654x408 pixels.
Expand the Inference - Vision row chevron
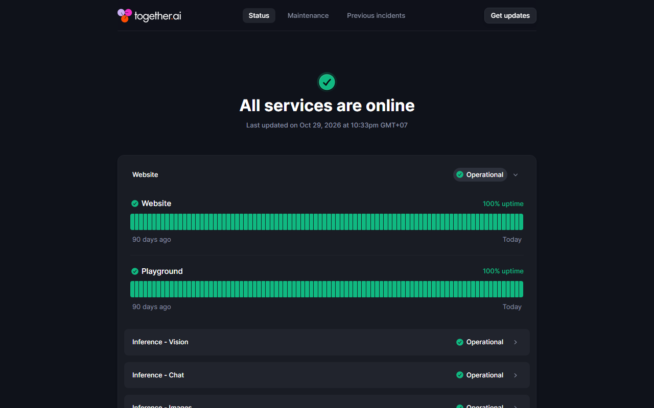click(516, 342)
